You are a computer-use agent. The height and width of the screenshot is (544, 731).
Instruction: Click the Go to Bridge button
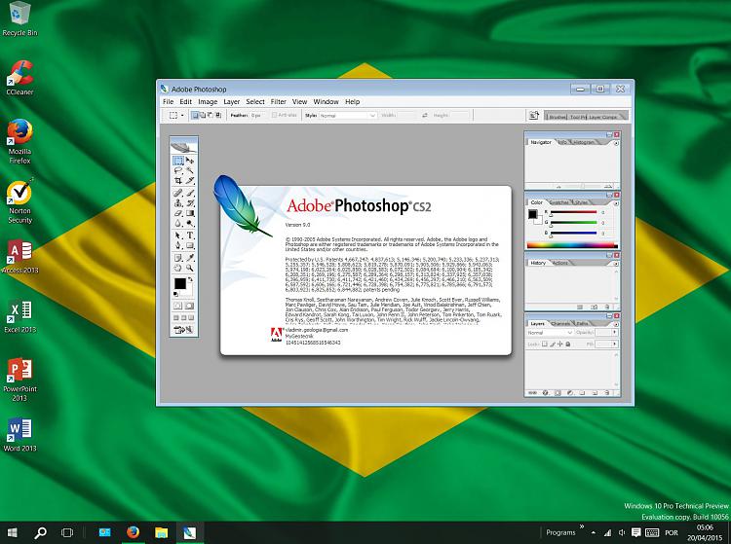click(534, 115)
